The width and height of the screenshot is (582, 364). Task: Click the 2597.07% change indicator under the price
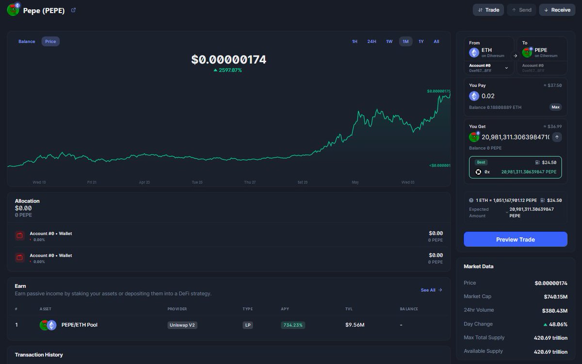[x=227, y=70]
